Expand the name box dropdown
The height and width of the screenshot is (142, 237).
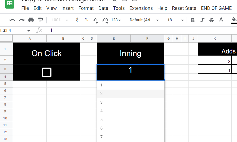point(29,31)
